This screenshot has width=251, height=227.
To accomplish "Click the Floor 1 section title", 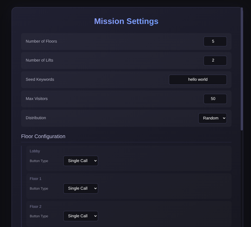I will tap(36, 179).
